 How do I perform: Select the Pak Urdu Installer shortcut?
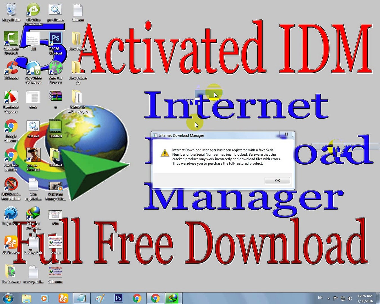[11, 160]
